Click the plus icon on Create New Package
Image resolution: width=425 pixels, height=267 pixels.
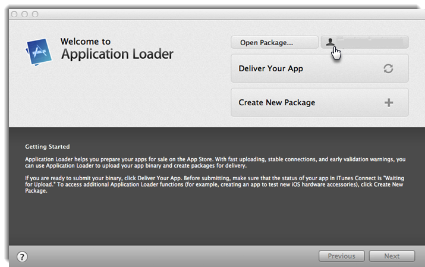tap(389, 102)
